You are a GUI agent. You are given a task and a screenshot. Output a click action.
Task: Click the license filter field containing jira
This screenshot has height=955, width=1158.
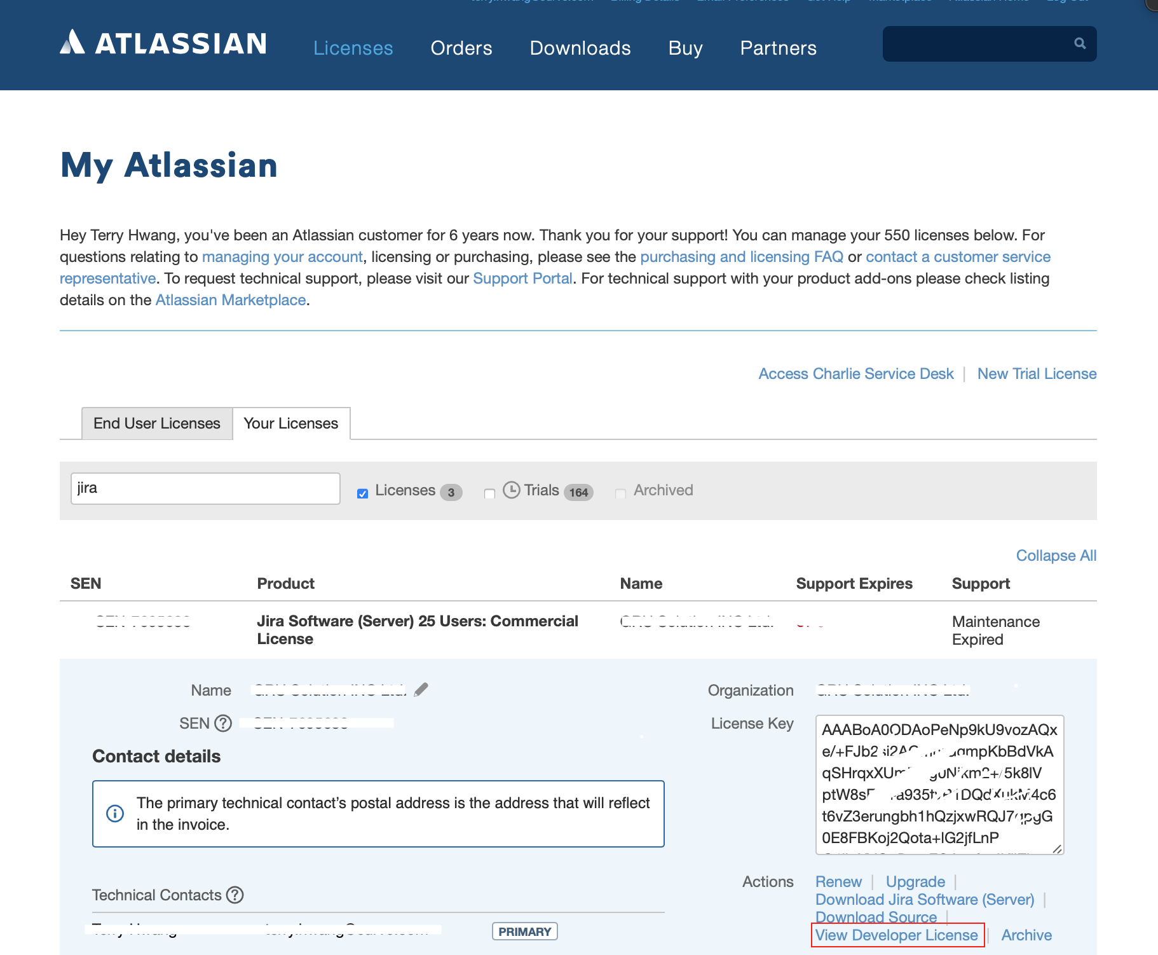205,488
